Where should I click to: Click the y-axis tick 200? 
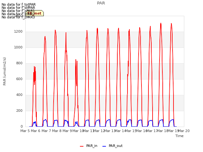19,111
